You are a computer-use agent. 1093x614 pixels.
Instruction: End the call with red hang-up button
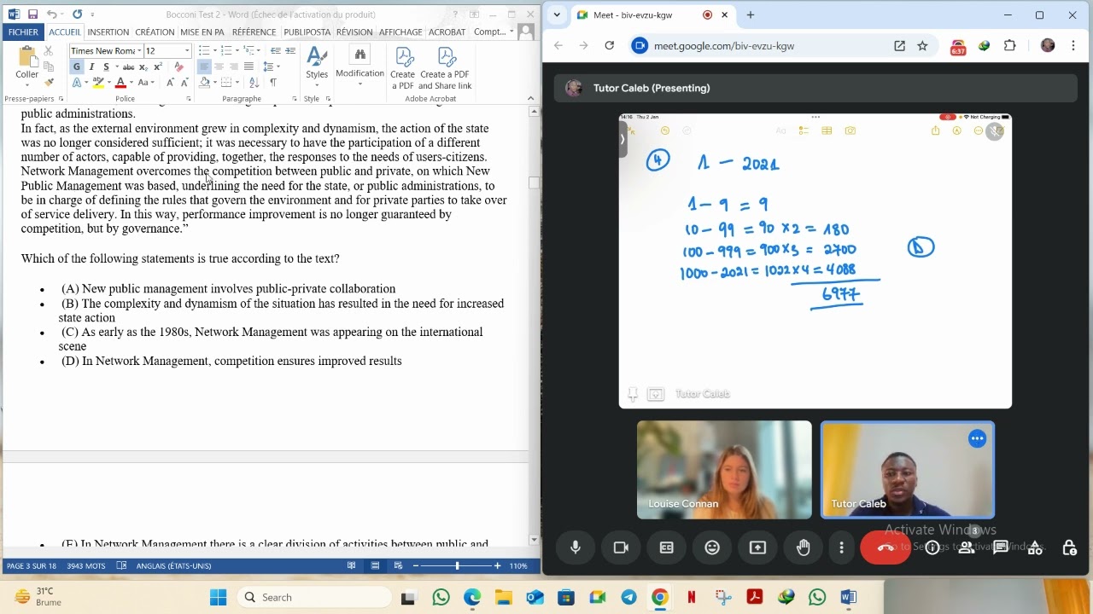click(x=886, y=547)
